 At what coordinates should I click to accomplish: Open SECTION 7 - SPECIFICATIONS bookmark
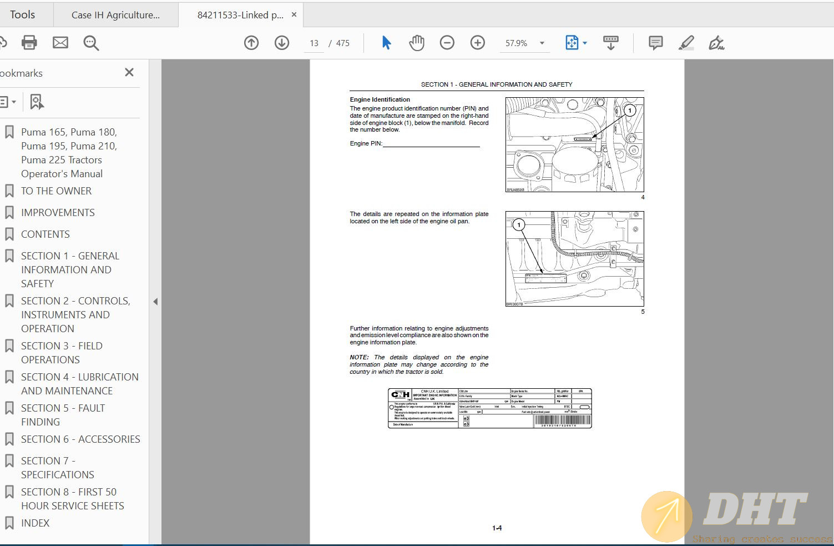pyautogui.click(x=57, y=468)
